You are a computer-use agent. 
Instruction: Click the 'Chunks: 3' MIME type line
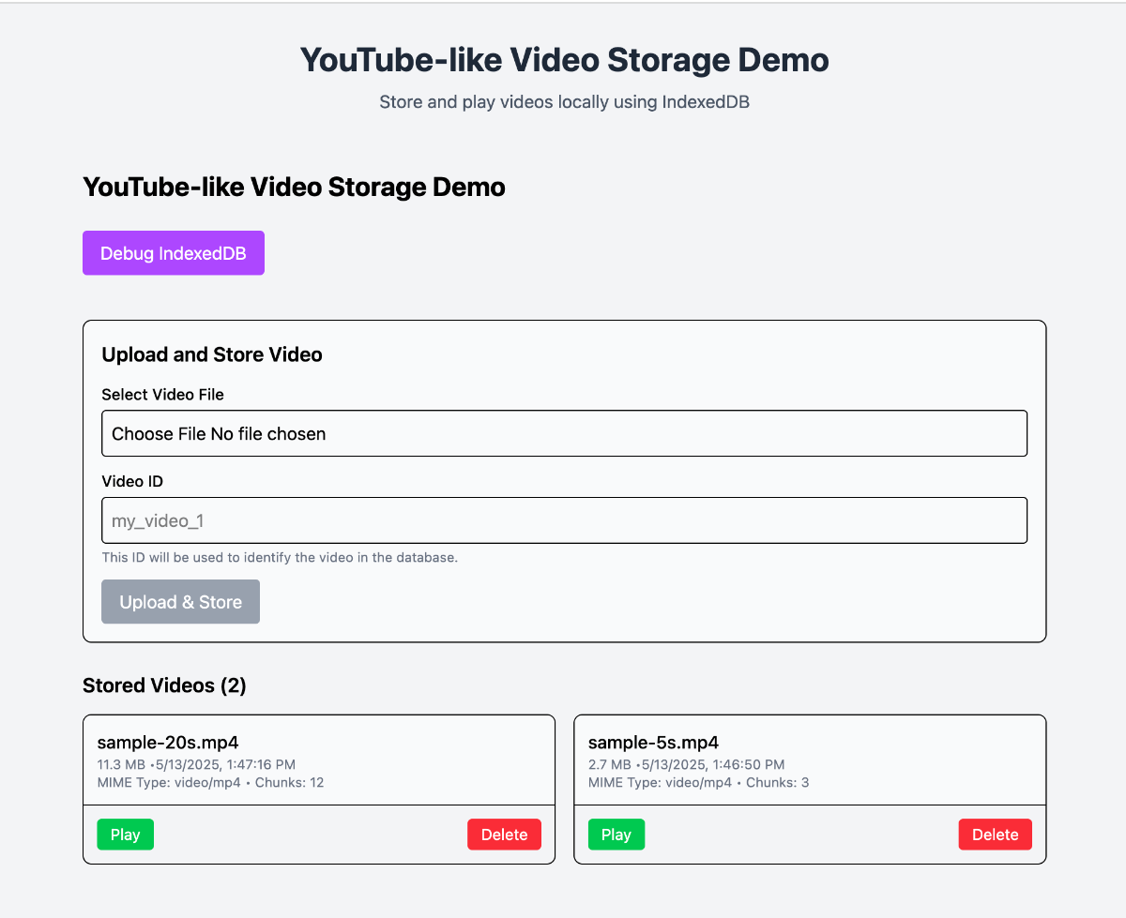[x=698, y=782]
